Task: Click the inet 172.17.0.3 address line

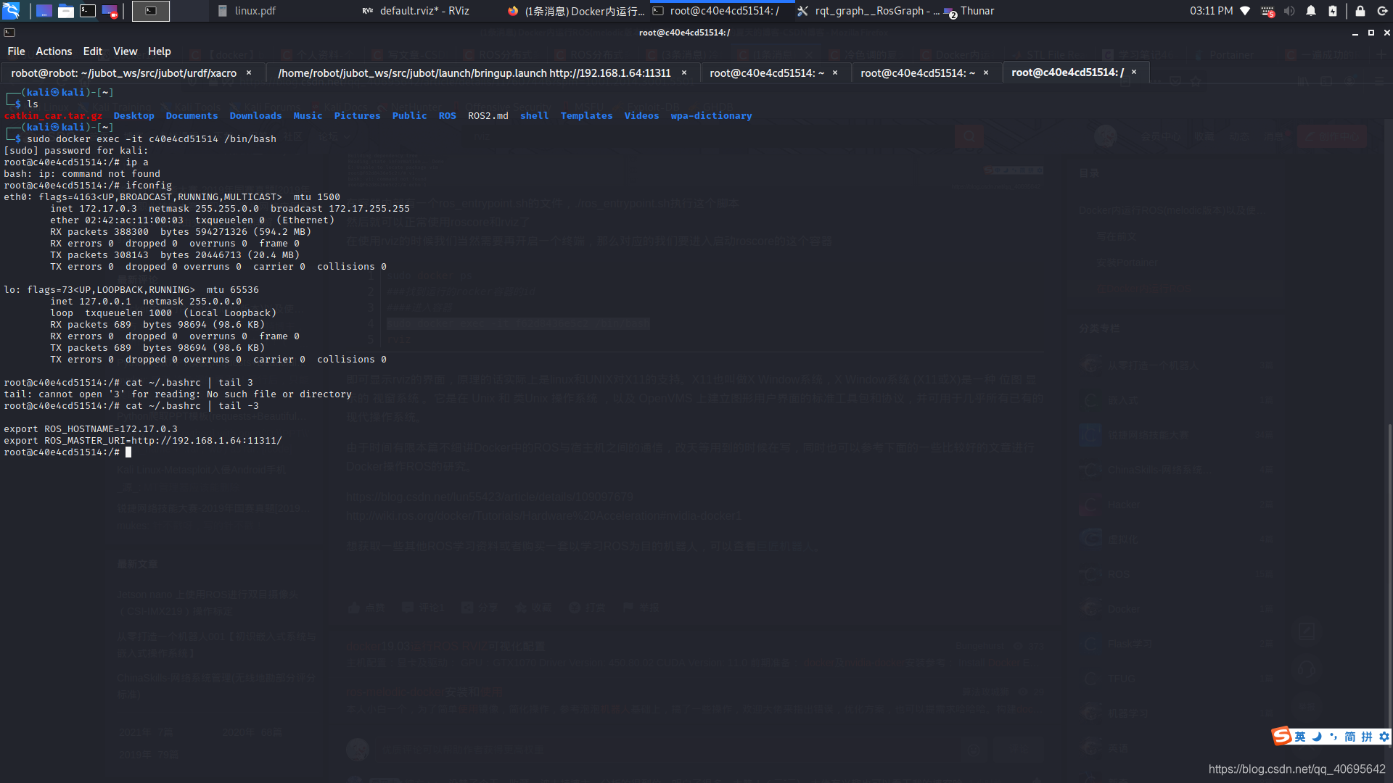Action: [x=230, y=209]
